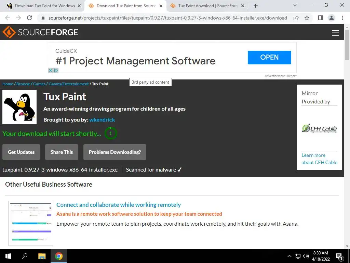
Task: Open Chrome three-dot menu
Action: pos(342,18)
